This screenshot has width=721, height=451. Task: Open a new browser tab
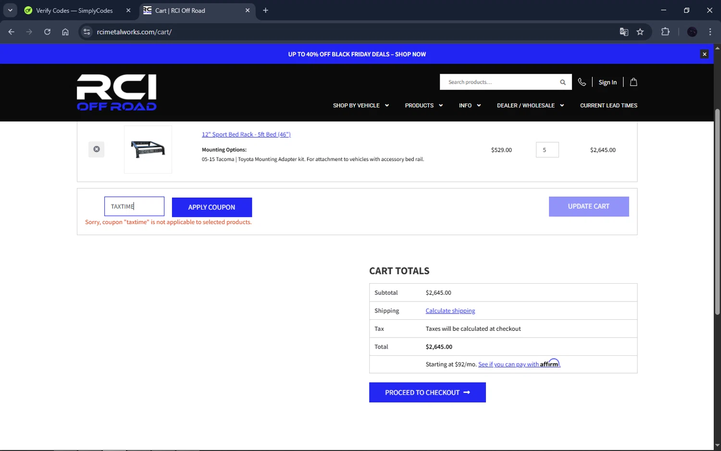[265, 10]
